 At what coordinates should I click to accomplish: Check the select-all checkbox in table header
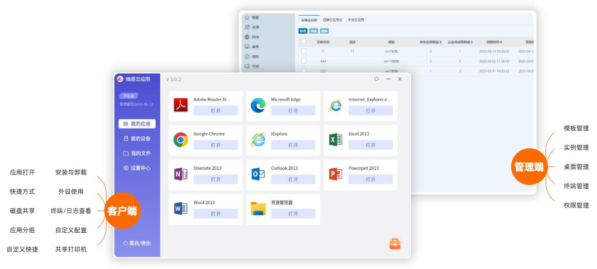click(304, 41)
